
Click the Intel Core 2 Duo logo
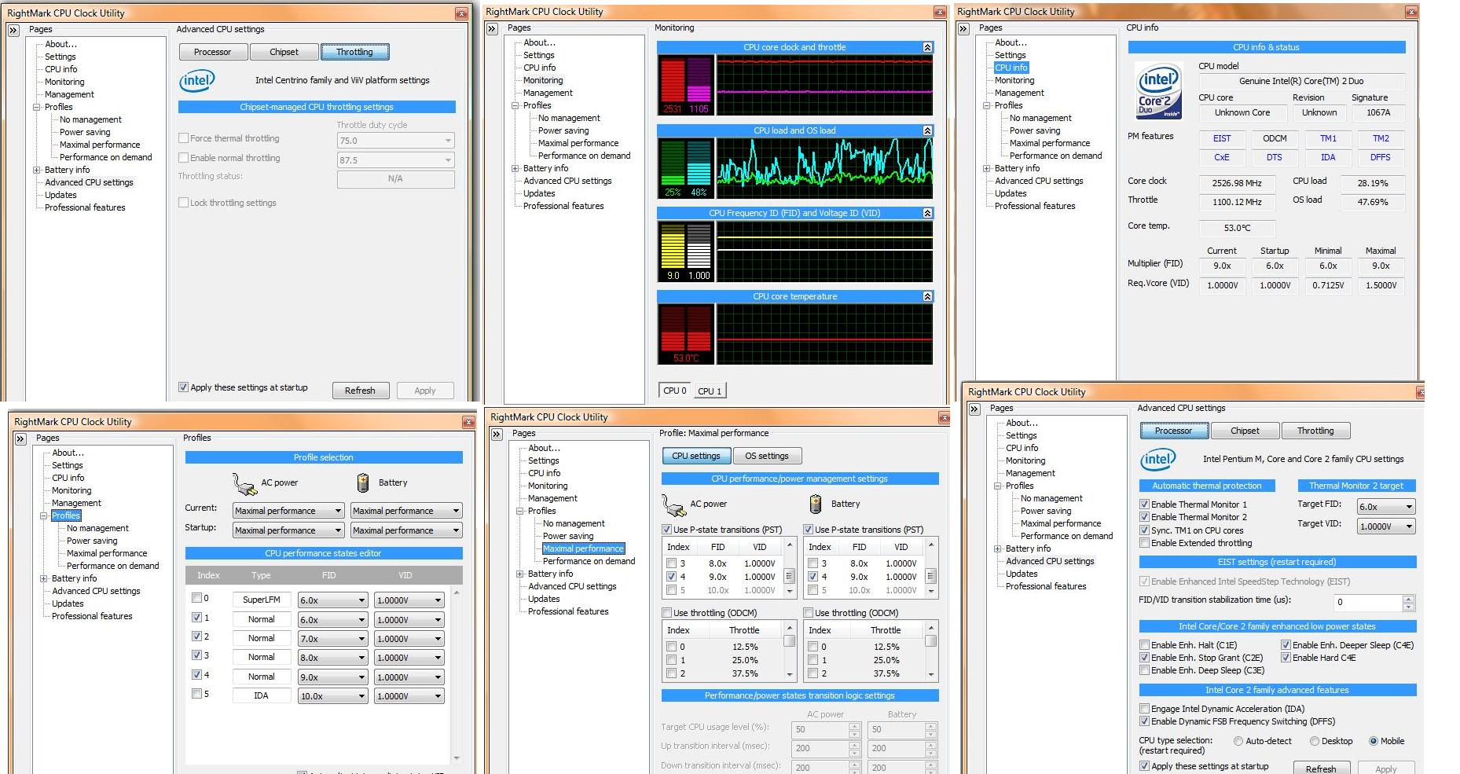pyautogui.click(x=1160, y=90)
